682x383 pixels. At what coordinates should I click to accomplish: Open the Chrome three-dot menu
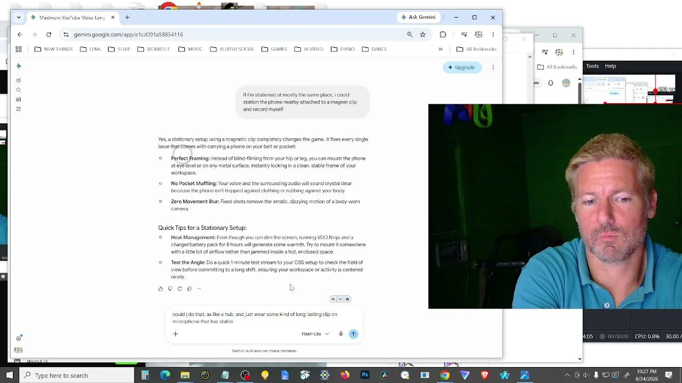[493, 35]
